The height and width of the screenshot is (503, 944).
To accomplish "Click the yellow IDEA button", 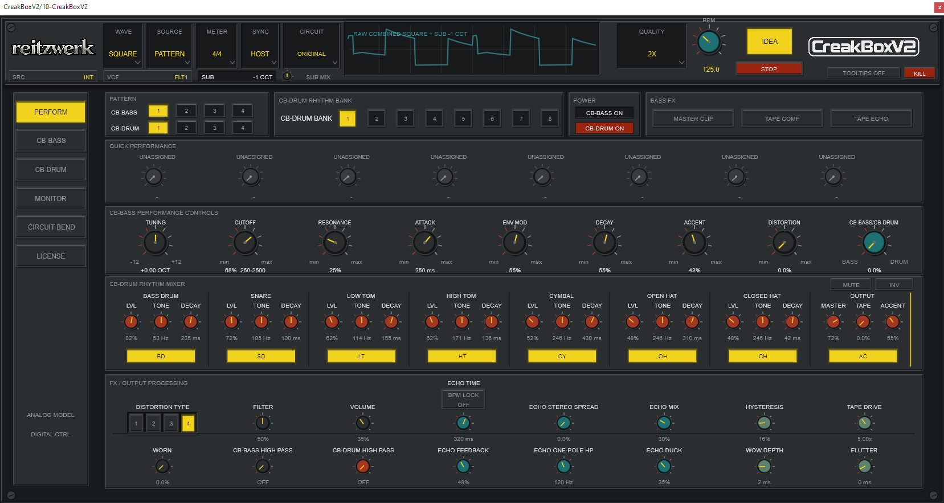I will [x=770, y=42].
